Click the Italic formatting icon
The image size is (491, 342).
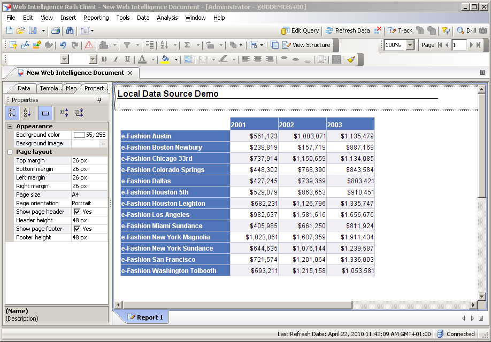tap(116, 59)
